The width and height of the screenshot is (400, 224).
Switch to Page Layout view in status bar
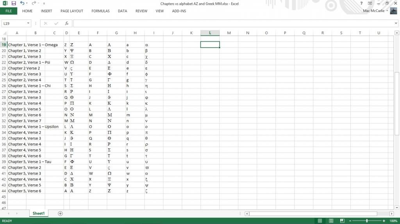pos(330,221)
